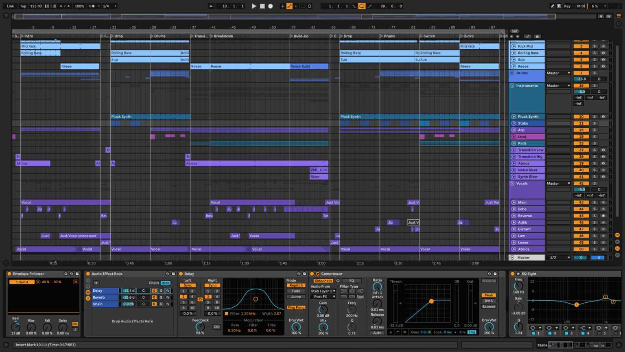Deactivate the Reese track using its number button
This screenshot has width=625, height=352.
pyautogui.click(x=581, y=66)
